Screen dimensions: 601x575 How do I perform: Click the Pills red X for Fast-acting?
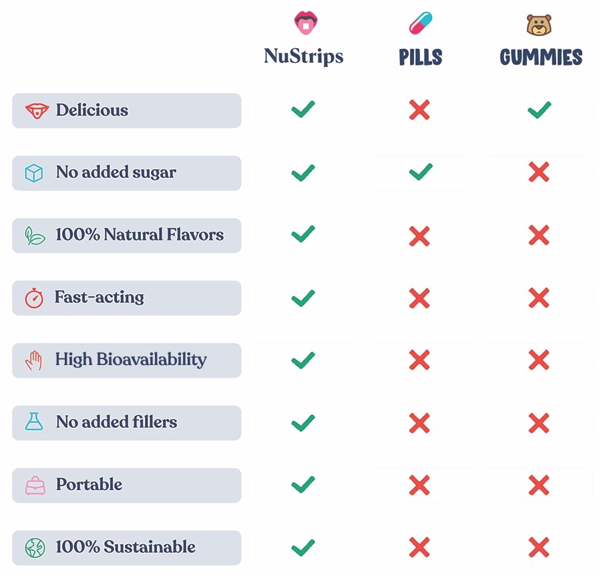(419, 298)
